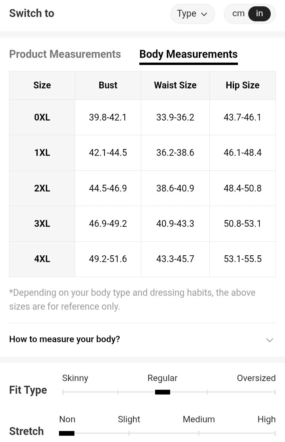Viewport: 285px width, 442px height.
Task: Click the chevron beside How to measure
Action: point(270,340)
